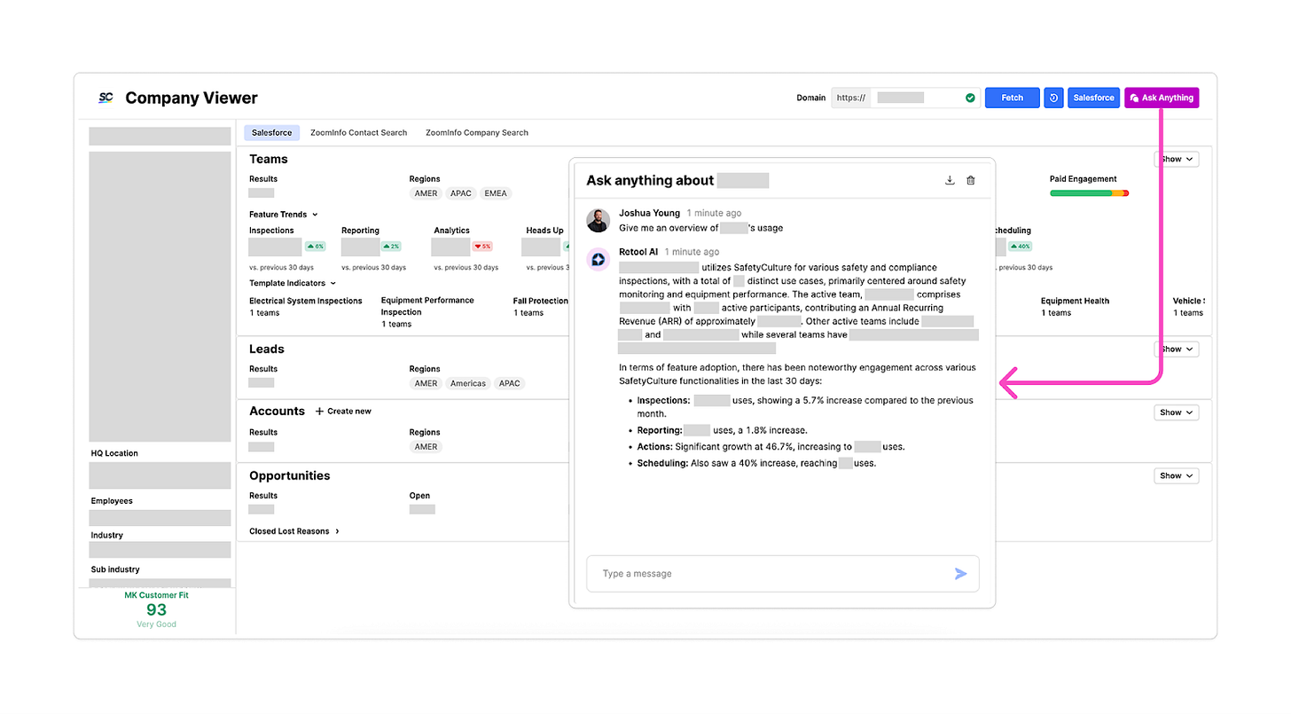Send the message with the paper plane icon

point(960,574)
